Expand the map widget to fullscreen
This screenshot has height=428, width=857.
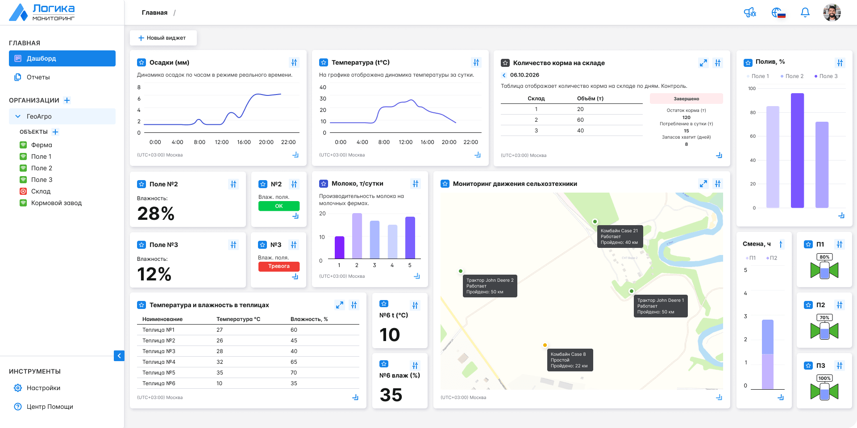click(x=703, y=184)
